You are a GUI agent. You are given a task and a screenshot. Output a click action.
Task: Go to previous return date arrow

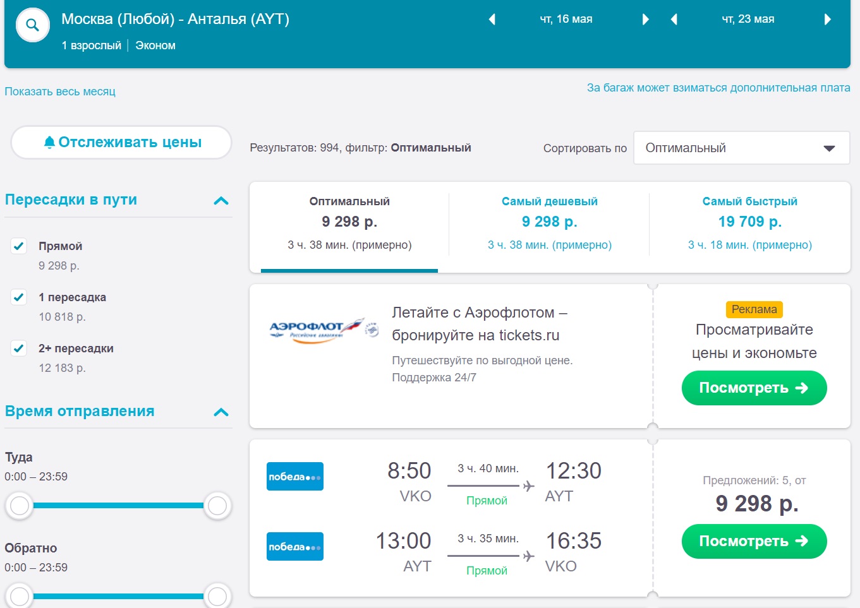(674, 20)
